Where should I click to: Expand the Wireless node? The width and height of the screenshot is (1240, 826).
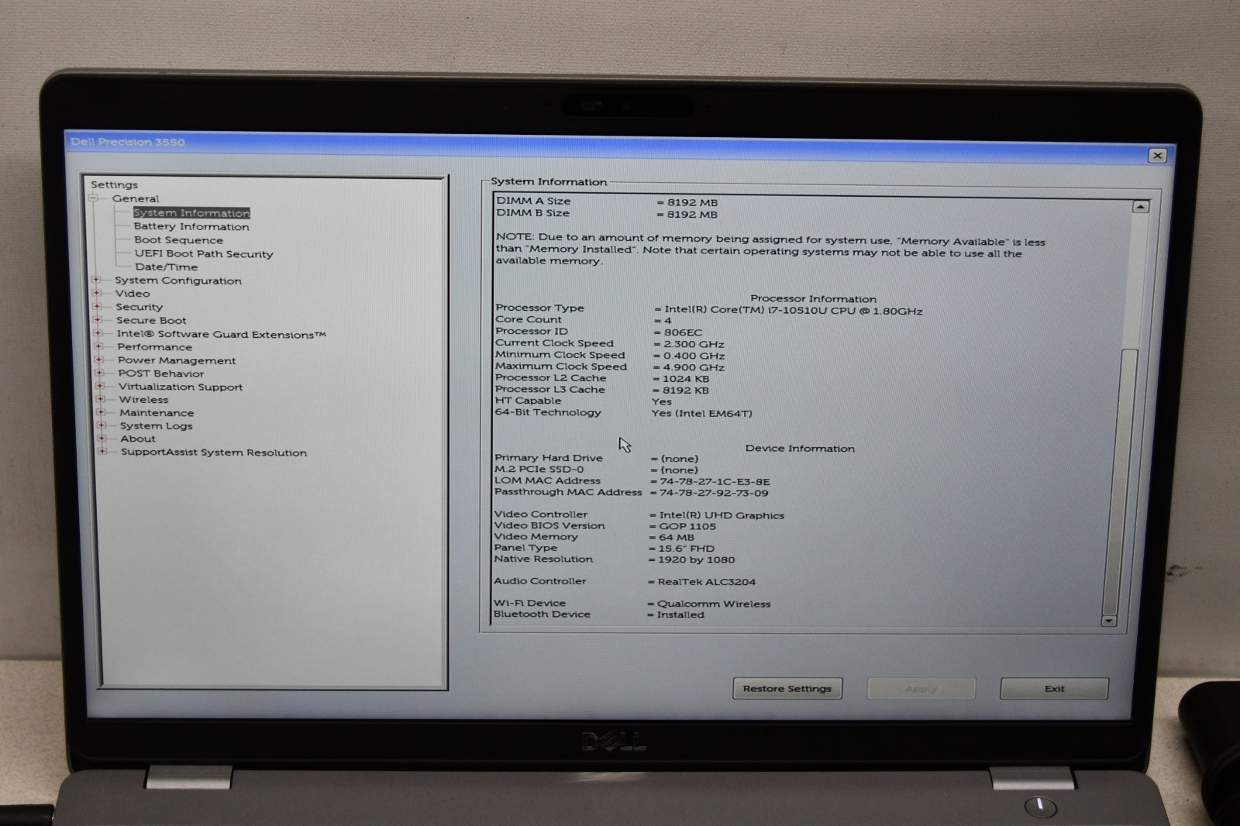point(100,399)
